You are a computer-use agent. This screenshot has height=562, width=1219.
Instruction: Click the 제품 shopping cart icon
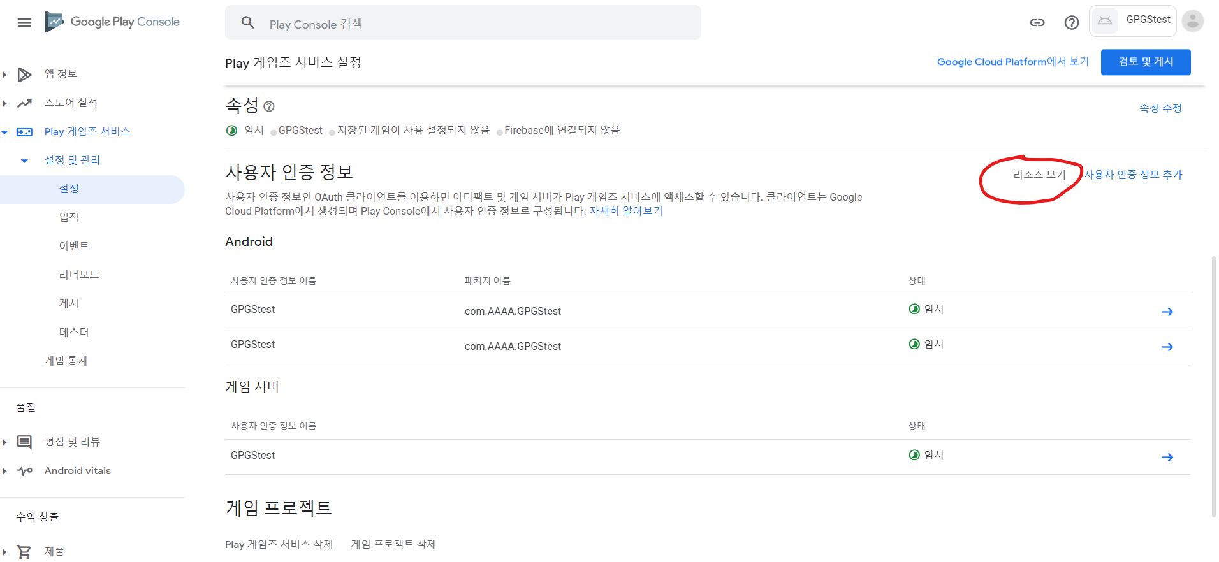(24, 552)
